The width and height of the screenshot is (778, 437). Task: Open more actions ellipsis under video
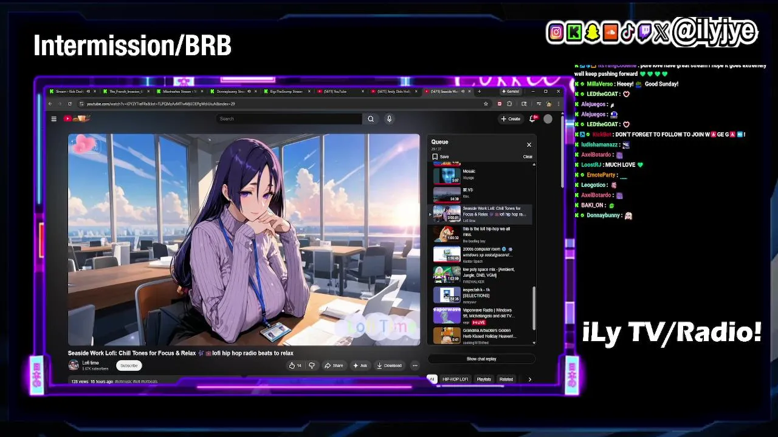pyautogui.click(x=415, y=365)
